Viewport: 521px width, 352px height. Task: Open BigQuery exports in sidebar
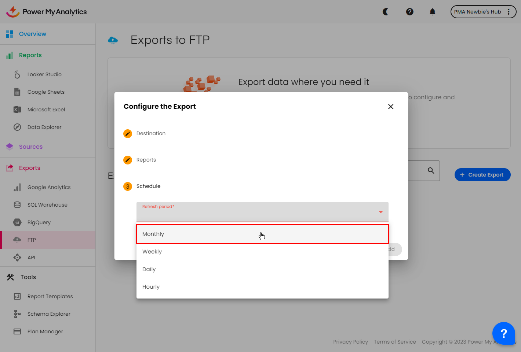pyautogui.click(x=39, y=222)
